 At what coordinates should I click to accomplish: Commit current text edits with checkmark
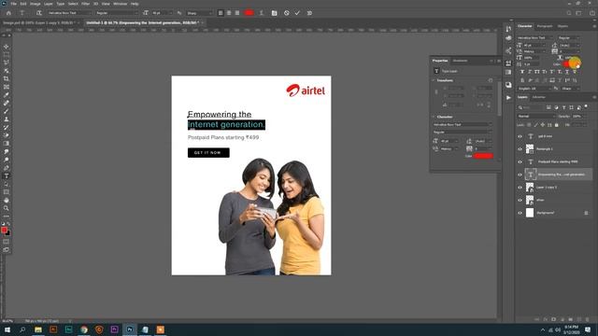(x=297, y=13)
